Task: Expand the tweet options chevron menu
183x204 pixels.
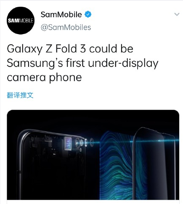Action: (177, 14)
